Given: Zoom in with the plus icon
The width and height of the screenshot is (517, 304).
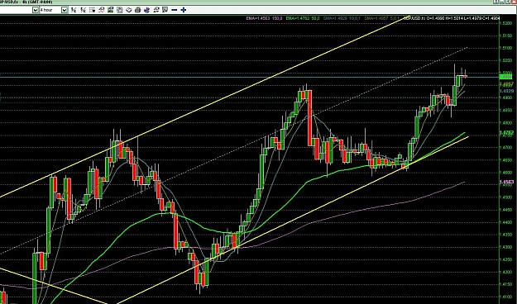Looking at the screenshot, I should pyautogui.click(x=184, y=10).
